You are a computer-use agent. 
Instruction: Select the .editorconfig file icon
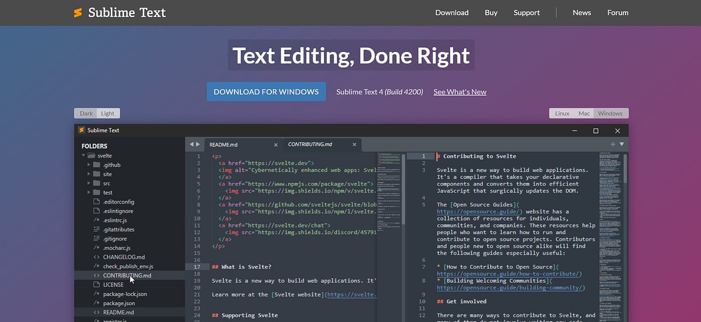[x=96, y=202]
